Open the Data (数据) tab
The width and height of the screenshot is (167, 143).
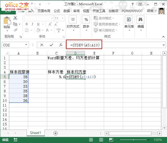[x=67, y=11]
